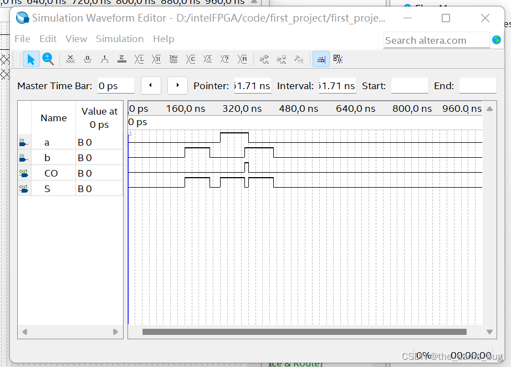Click waveform vertical scroll down arrow
The height and width of the screenshot is (367, 511).
pos(489,332)
